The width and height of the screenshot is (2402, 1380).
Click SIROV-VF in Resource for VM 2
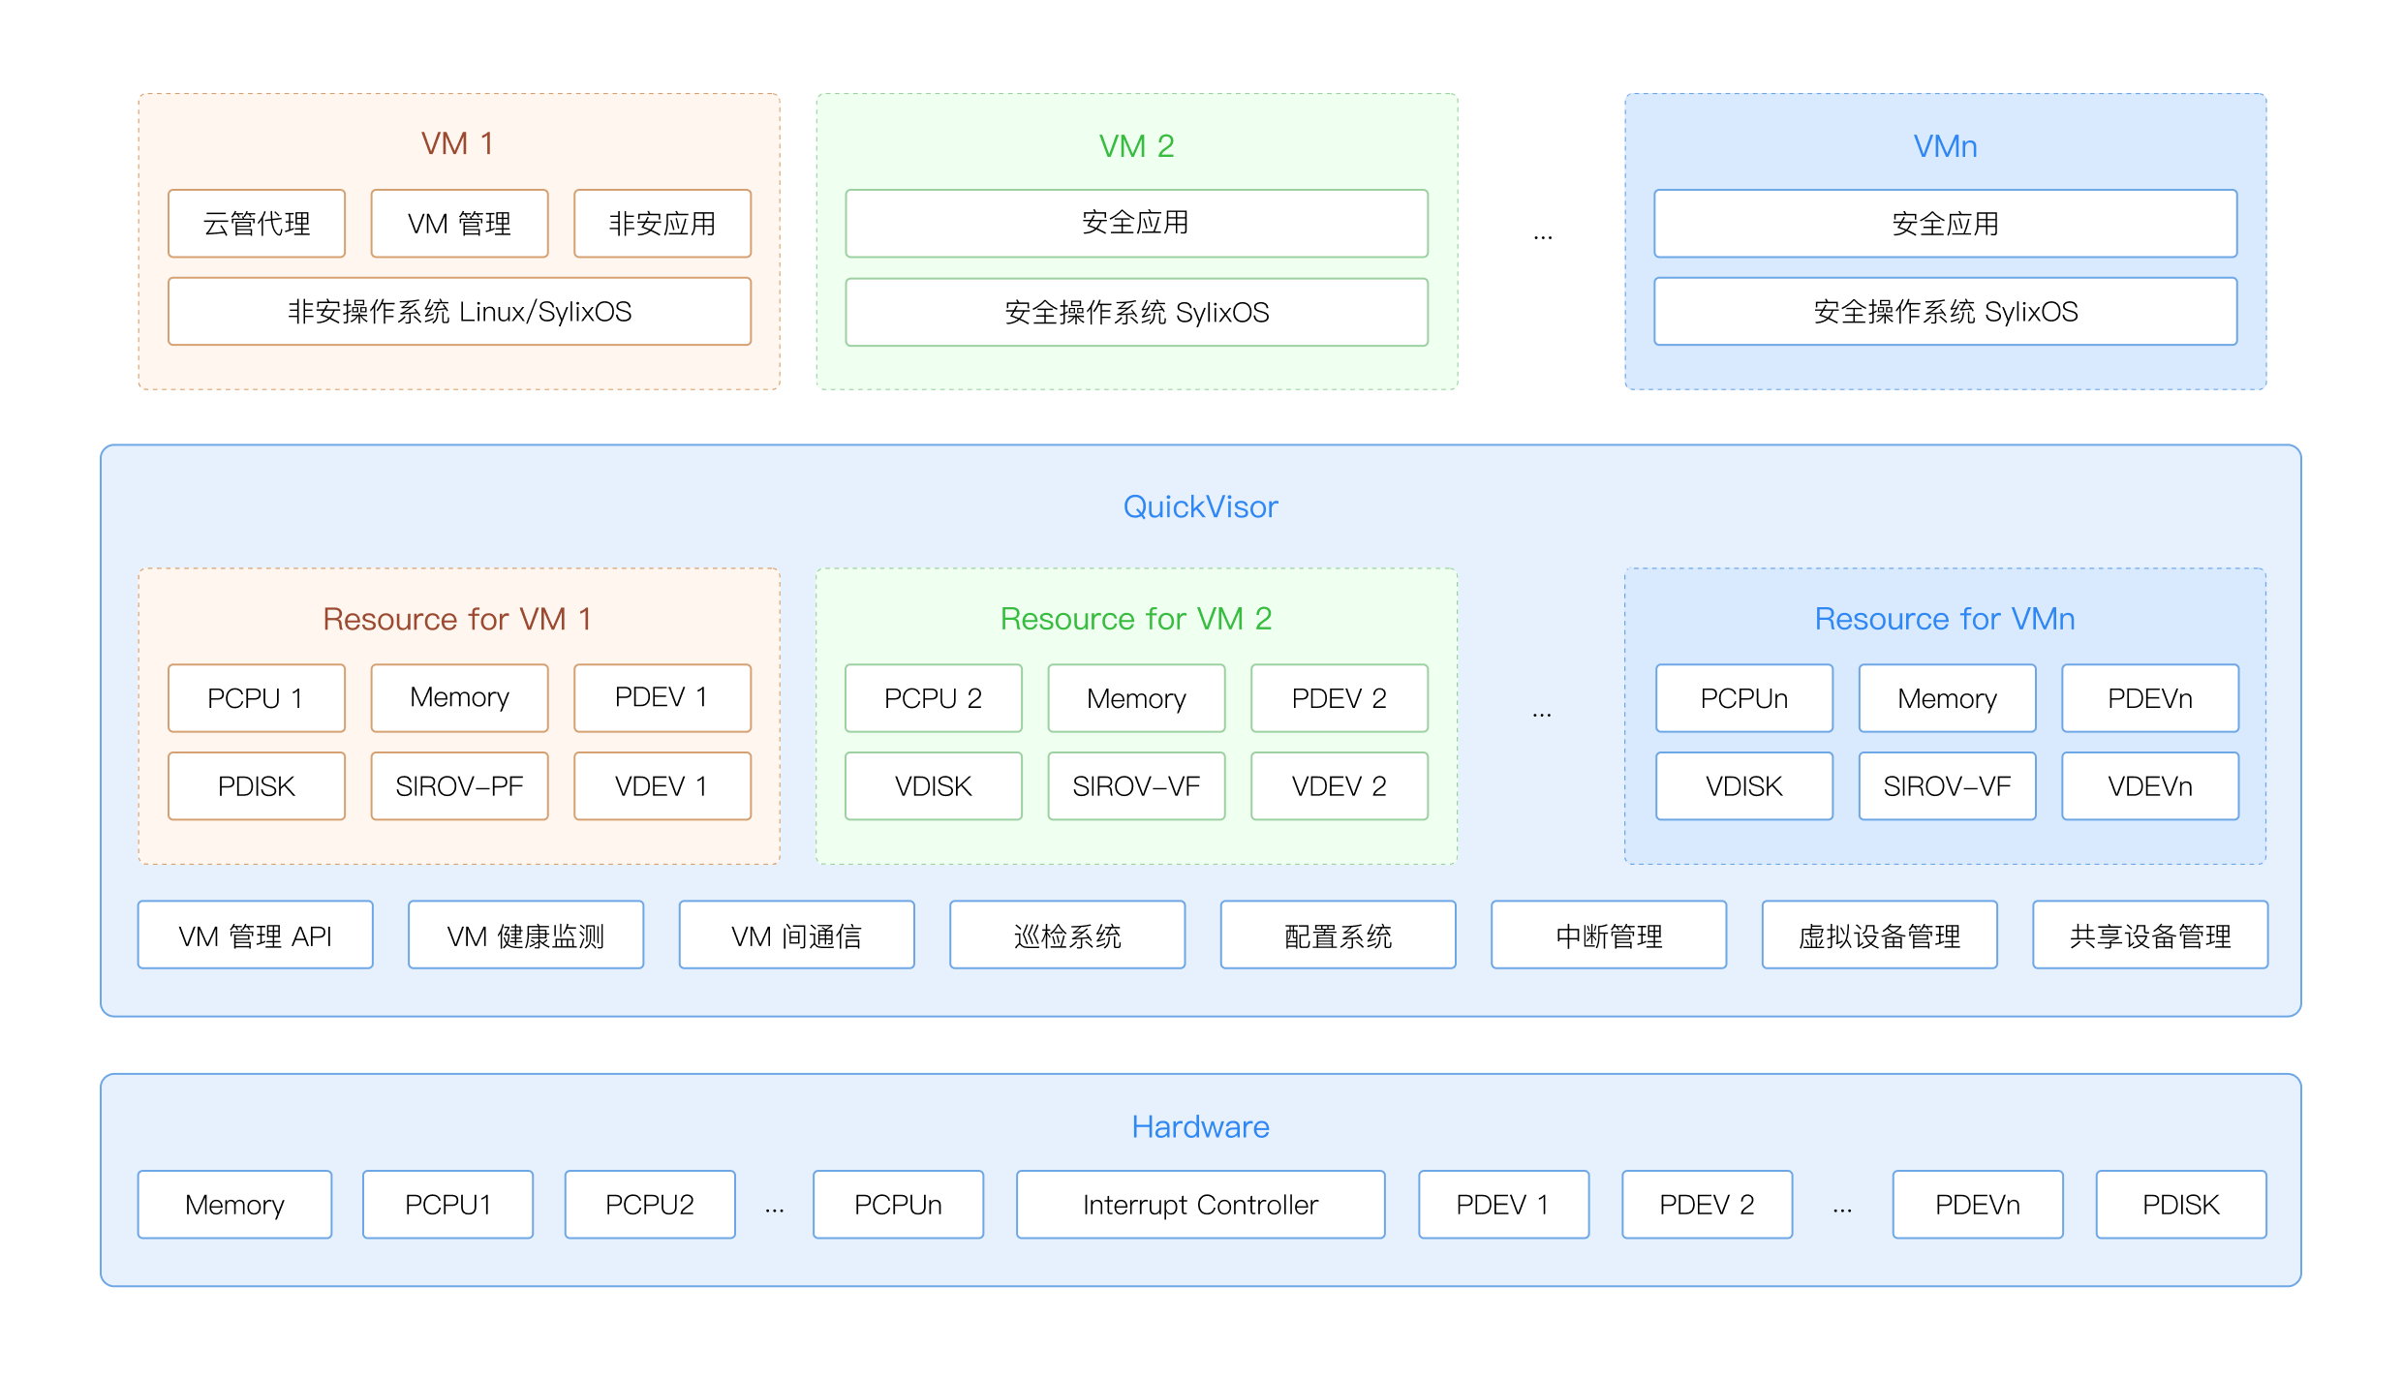[1136, 786]
